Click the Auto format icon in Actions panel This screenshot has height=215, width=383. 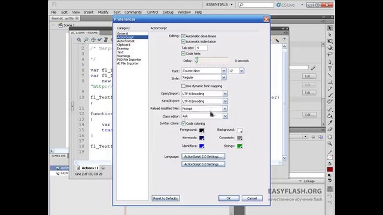(x=106, y=39)
